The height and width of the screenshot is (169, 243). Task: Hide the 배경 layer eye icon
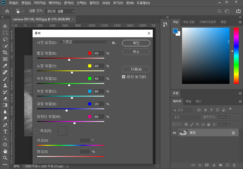pyautogui.click(x=174, y=133)
